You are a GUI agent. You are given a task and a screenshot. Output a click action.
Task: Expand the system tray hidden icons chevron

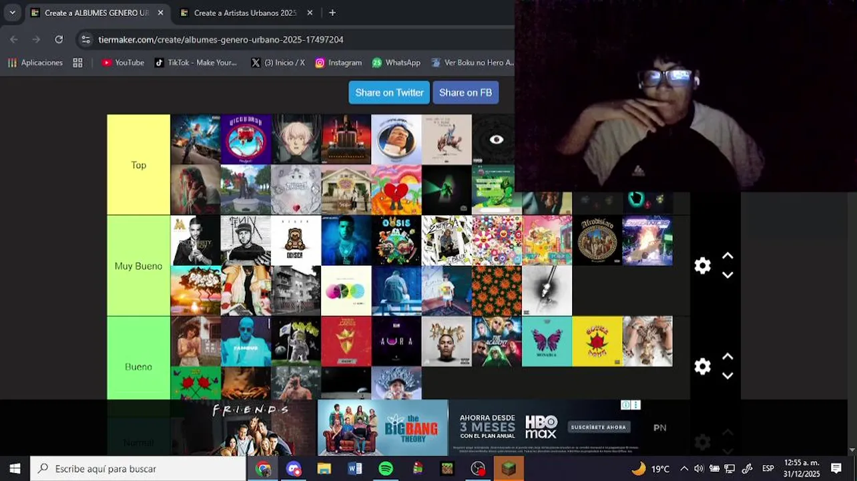pyautogui.click(x=684, y=468)
